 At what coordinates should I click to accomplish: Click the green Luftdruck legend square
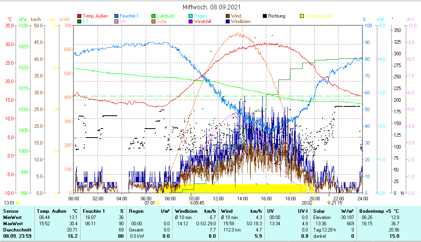153,16
